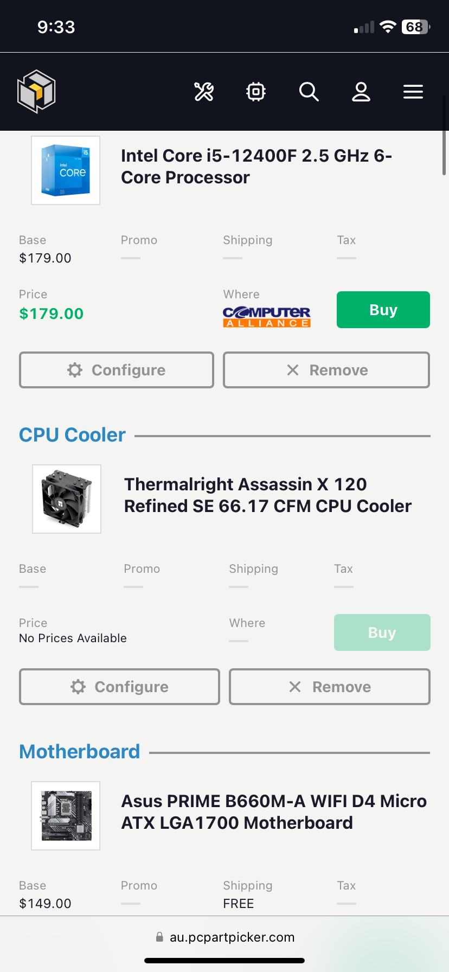Open the Intel Core i5-12400F product link
The image size is (449, 972).
pyautogui.click(x=256, y=167)
